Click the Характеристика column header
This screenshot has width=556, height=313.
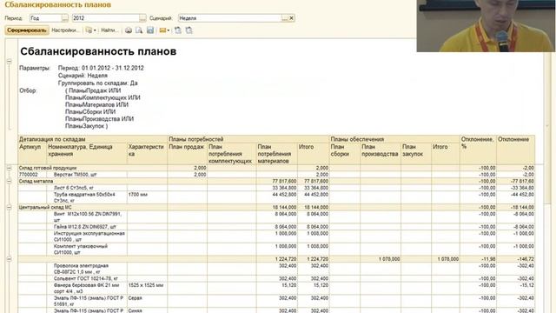tap(147, 153)
